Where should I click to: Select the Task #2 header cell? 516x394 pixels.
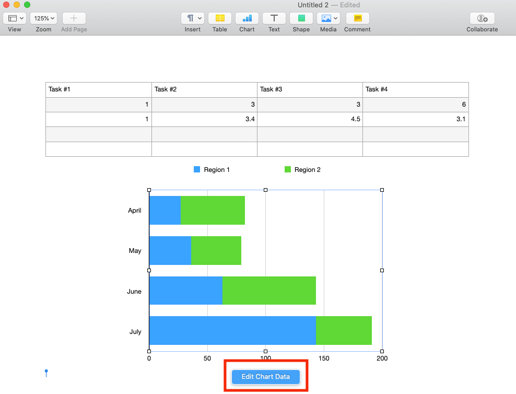point(204,89)
